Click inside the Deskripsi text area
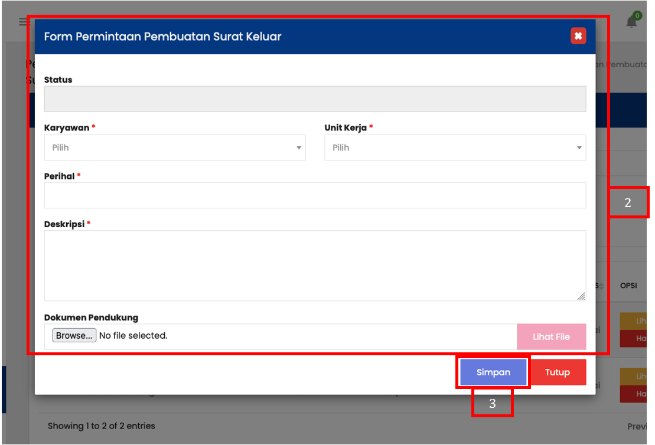This screenshot has height=445, width=655. pyautogui.click(x=315, y=266)
